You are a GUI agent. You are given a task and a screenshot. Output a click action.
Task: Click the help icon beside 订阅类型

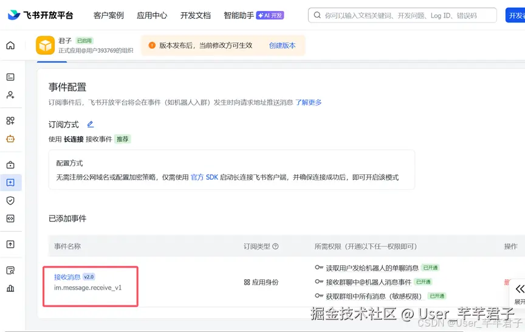coord(275,246)
